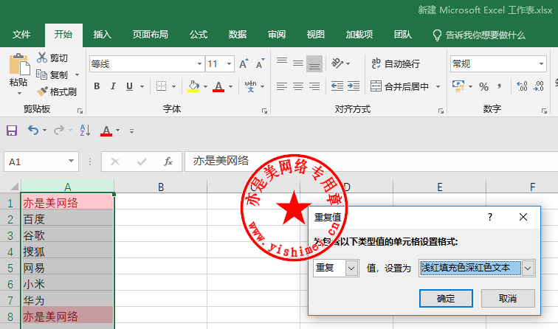Switch to the 插入 tab
Viewport: 558px width, 329px height.
pyautogui.click(x=102, y=35)
